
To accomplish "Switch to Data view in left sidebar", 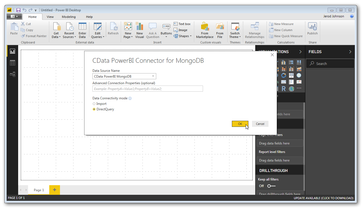I will pyautogui.click(x=12, y=63).
